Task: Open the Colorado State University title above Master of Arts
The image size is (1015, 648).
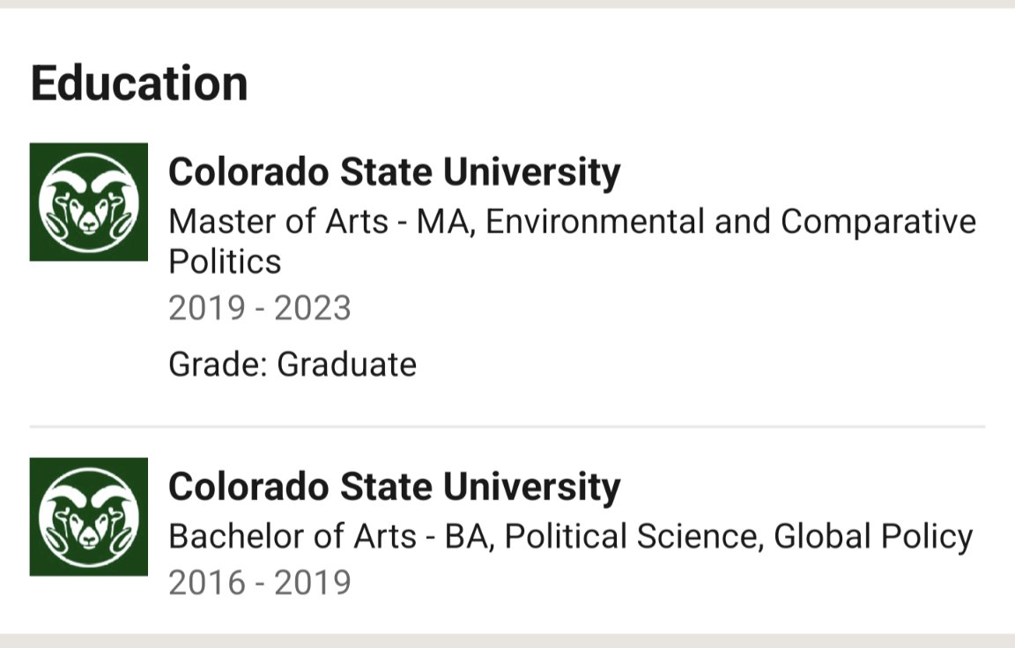Action: tap(394, 172)
